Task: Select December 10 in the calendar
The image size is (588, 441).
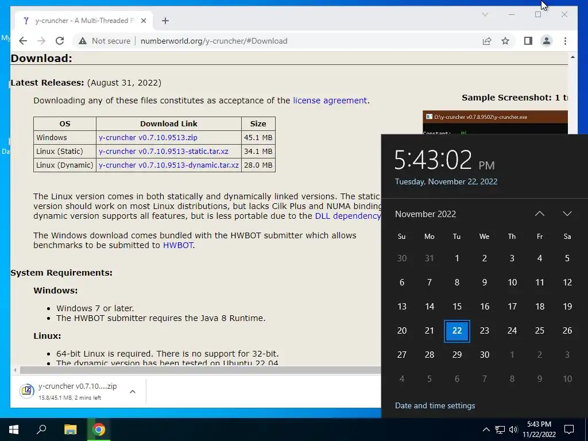Action: coord(567,379)
